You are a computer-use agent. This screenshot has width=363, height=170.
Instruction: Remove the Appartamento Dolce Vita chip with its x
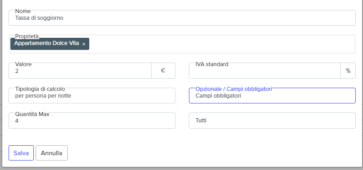click(x=84, y=44)
